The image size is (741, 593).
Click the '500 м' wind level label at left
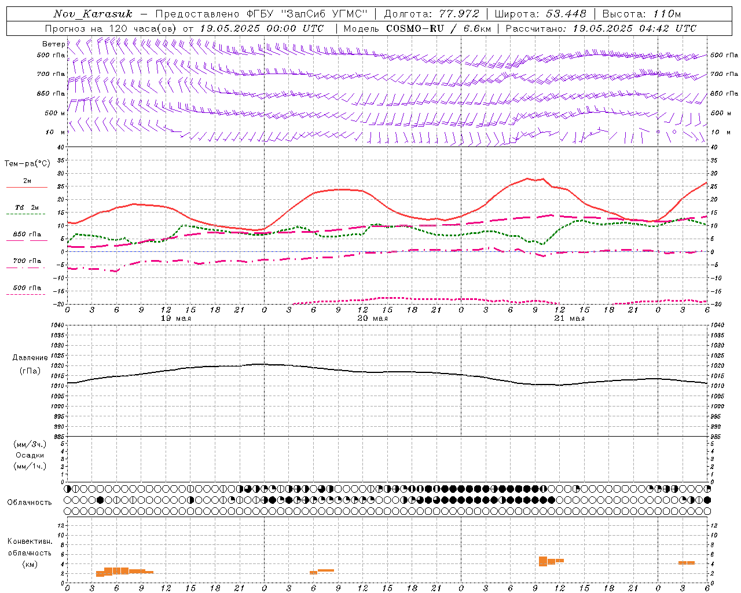coord(55,113)
